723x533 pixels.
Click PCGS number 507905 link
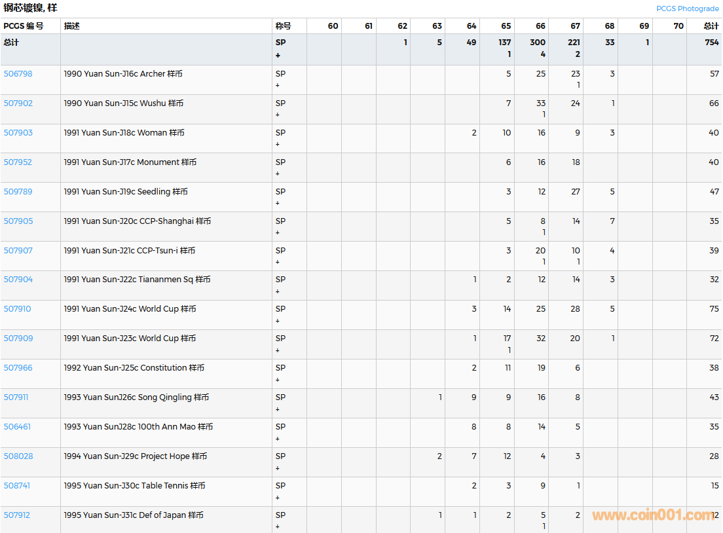coord(18,221)
